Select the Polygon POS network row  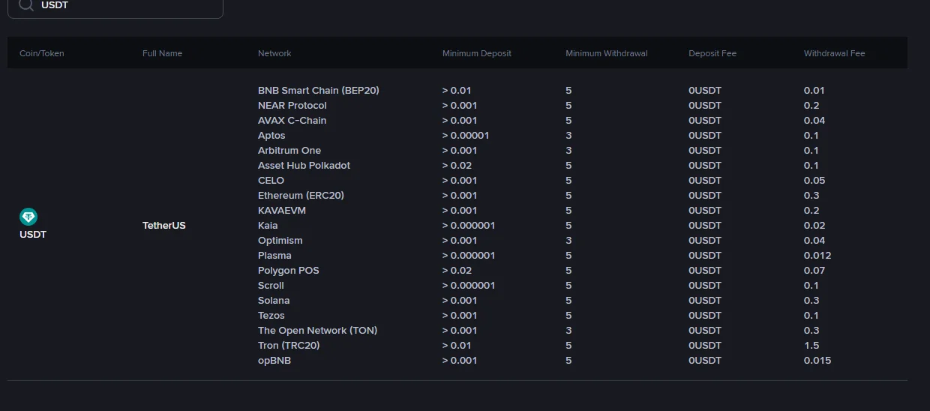(289, 270)
